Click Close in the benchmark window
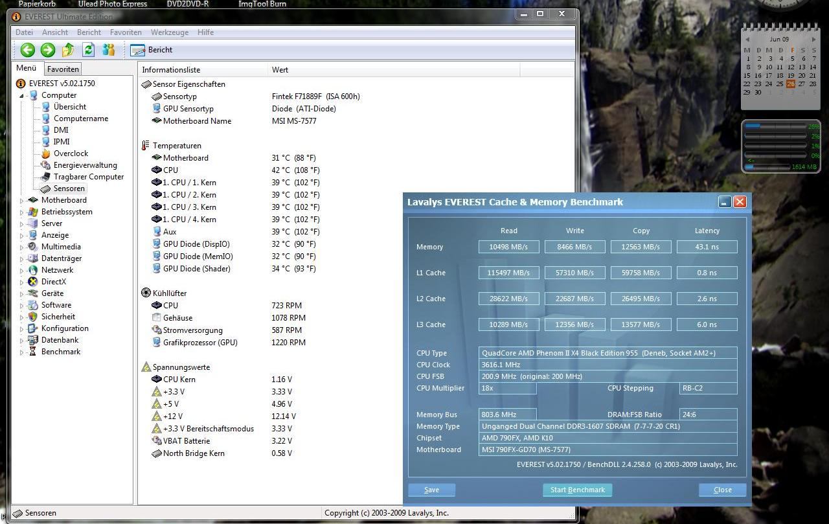Viewport: 829px width, 524px height. 722,490
